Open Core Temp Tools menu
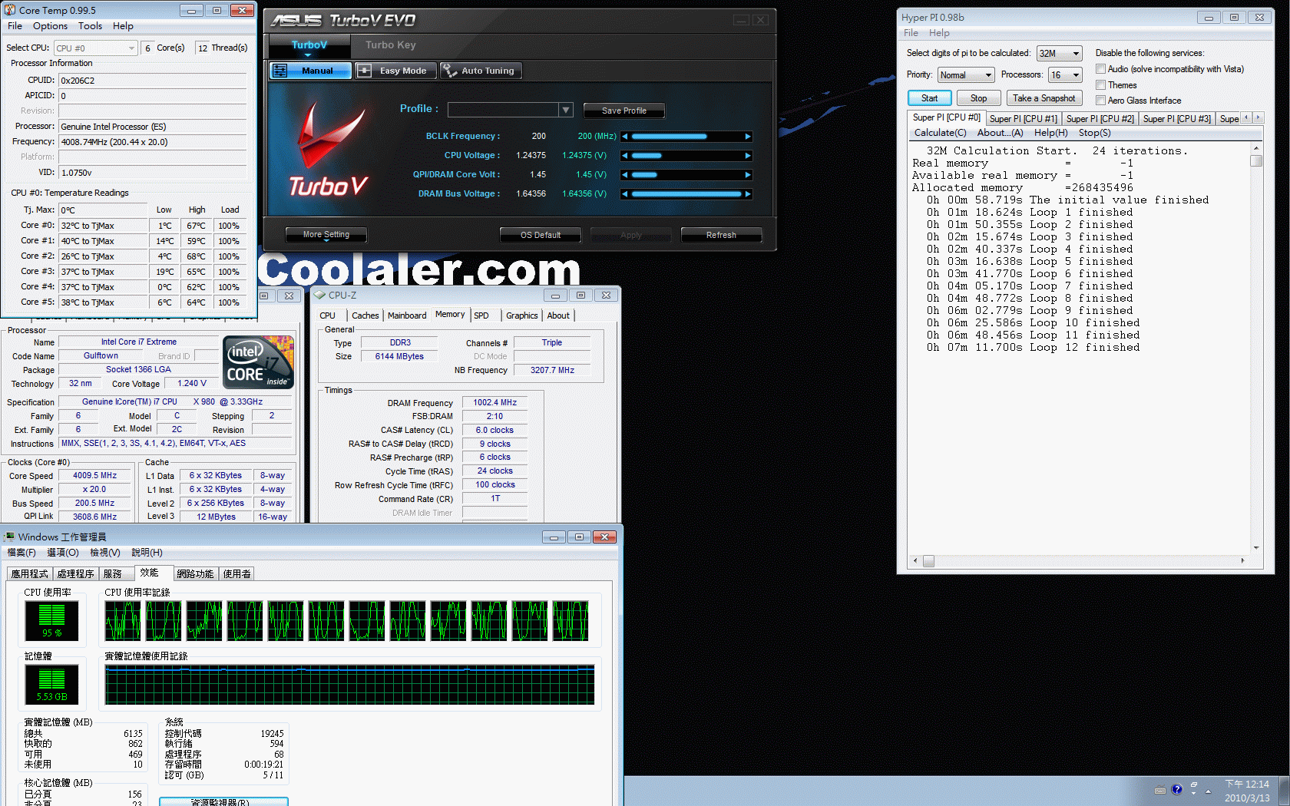 click(90, 26)
